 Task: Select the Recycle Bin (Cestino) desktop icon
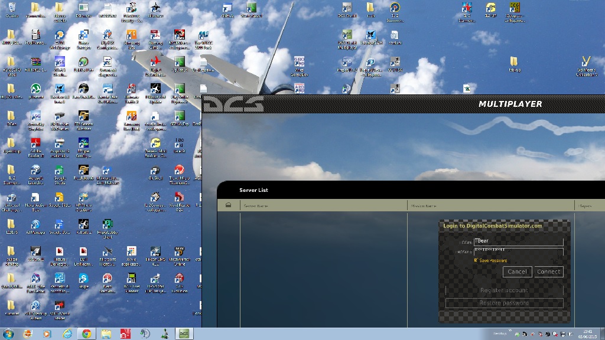tap(12, 11)
